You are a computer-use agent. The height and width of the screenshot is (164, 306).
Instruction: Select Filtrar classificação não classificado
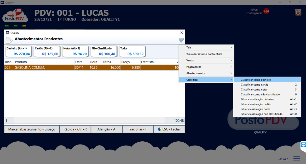[x=267, y=114]
